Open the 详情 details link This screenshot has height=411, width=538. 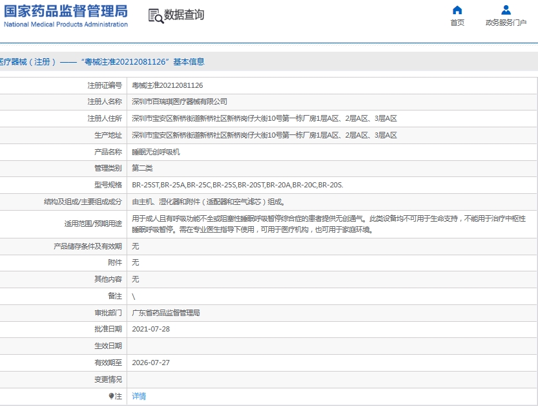[x=138, y=395]
